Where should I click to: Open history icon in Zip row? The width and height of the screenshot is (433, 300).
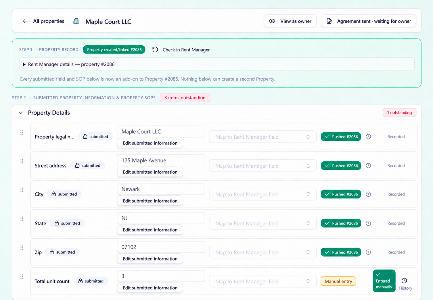click(x=368, y=252)
